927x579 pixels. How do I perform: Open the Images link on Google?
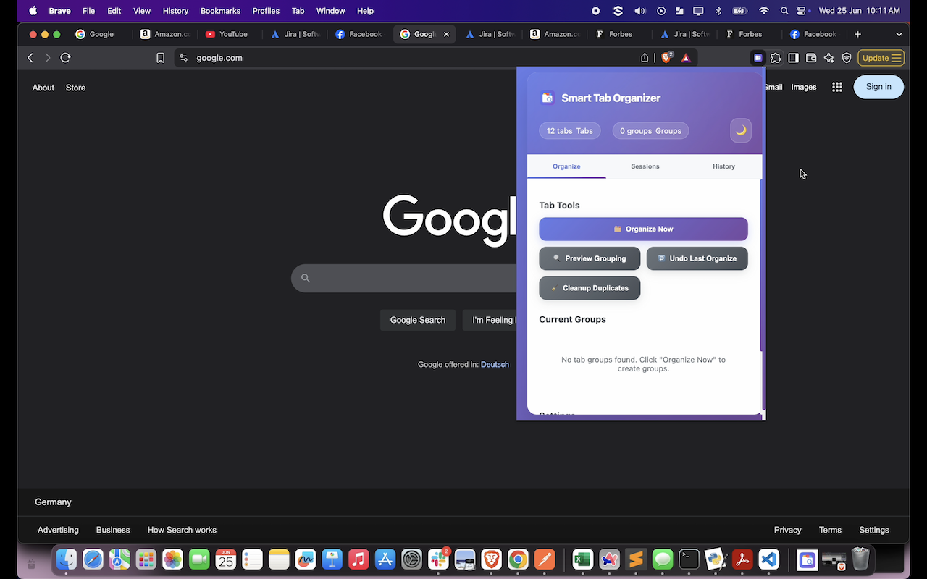[804, 87]
